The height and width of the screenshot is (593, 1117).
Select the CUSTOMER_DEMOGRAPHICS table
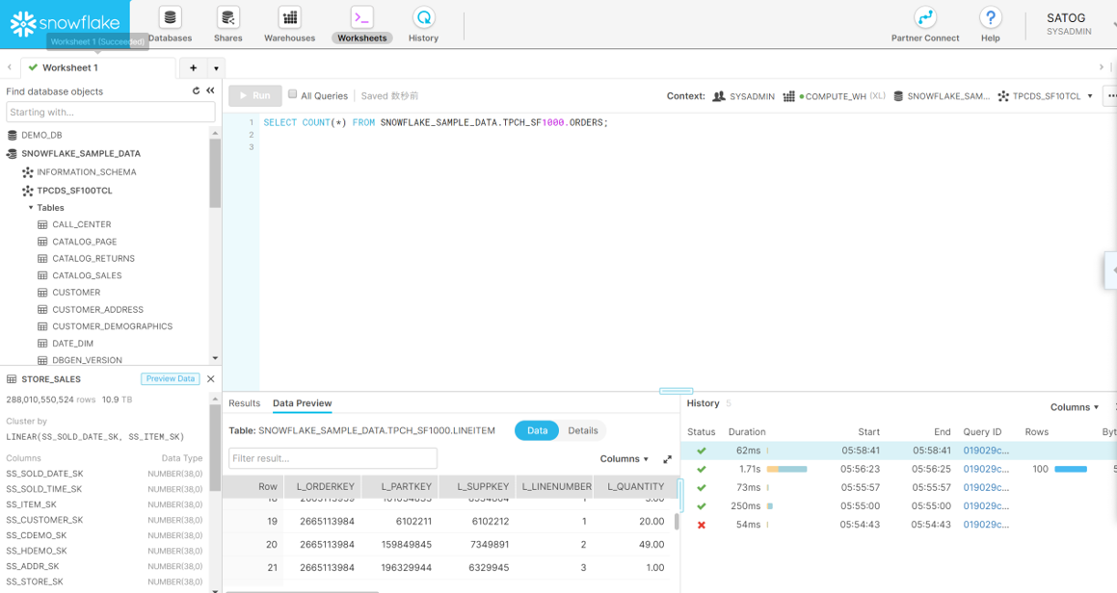112,326
